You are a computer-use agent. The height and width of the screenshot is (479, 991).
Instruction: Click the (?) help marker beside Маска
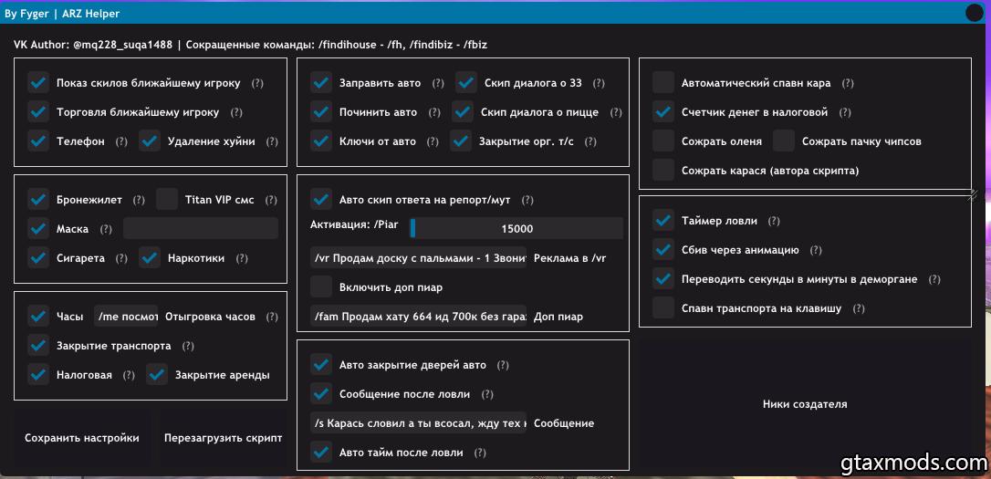click(x=106, y=229)
